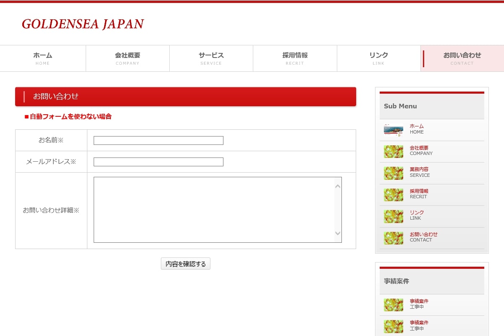This screenshot has width=504, height=336.
Task: Focus the お名前 input field
Action: 158,141
